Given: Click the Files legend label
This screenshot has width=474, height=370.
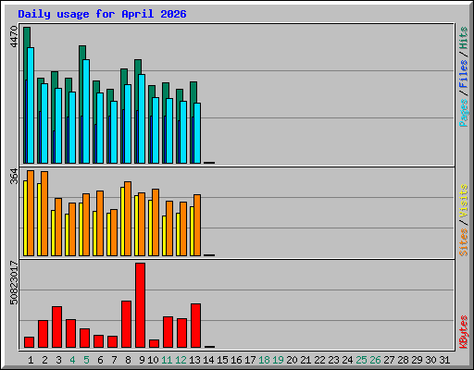Looking at the screenshot, I should click(x=463, y=74).
